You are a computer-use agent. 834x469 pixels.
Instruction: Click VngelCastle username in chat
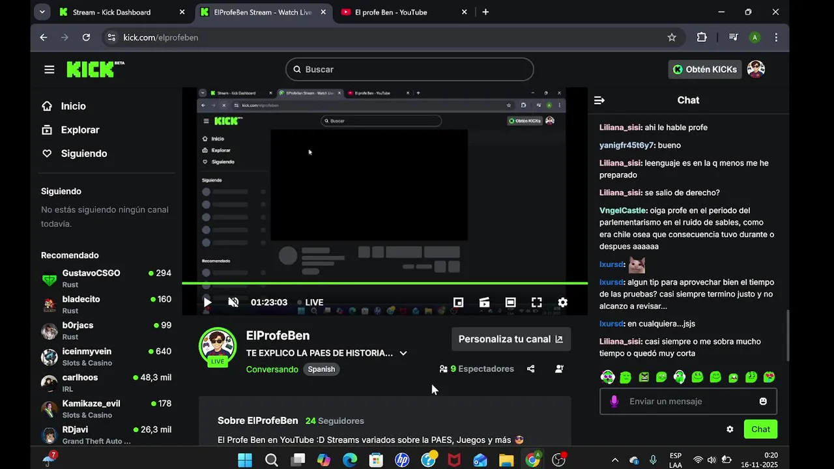623,210
